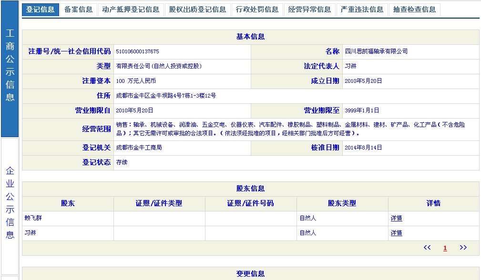
Task: Click the company name 四川思凯福轴承有限公司
Action: click(x=376, y=51)
